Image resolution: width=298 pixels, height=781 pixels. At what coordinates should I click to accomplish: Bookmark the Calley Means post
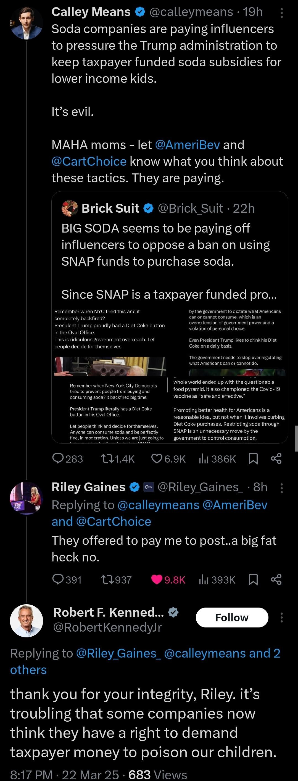(253, 458)
